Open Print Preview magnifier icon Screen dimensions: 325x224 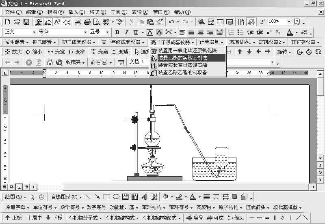tap(96, 22)
